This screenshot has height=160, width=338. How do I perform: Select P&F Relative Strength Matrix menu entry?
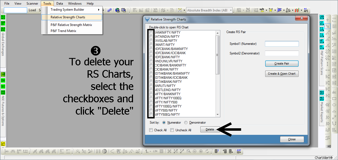click(x=72, y=25)
